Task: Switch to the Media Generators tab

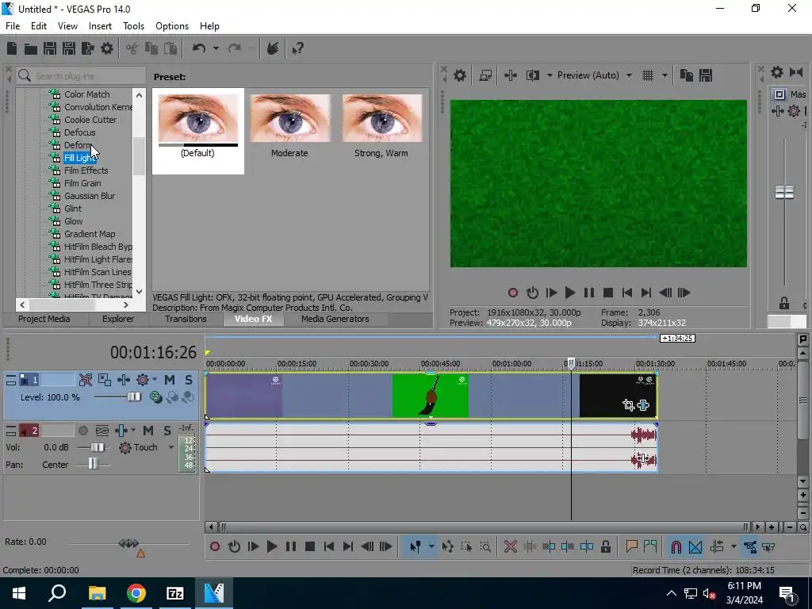Action: 335,319
